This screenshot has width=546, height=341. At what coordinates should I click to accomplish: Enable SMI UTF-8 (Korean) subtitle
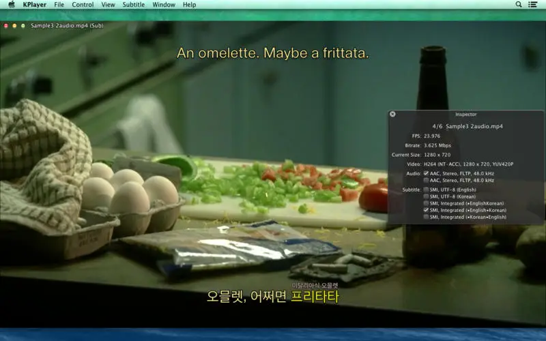pyautogui.click(x=426, y=196)
